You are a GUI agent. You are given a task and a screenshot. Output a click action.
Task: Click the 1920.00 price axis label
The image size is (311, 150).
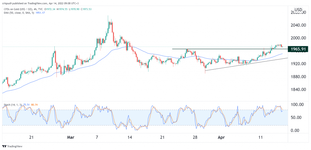click(x=298, y=64)
